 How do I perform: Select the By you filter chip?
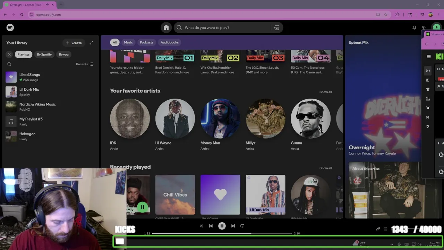pos(64,54)
